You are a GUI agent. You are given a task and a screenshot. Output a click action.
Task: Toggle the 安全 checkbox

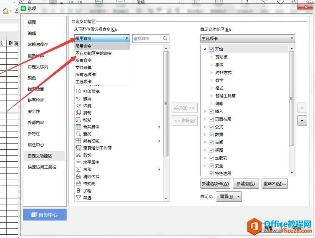[x=211, y=166]
